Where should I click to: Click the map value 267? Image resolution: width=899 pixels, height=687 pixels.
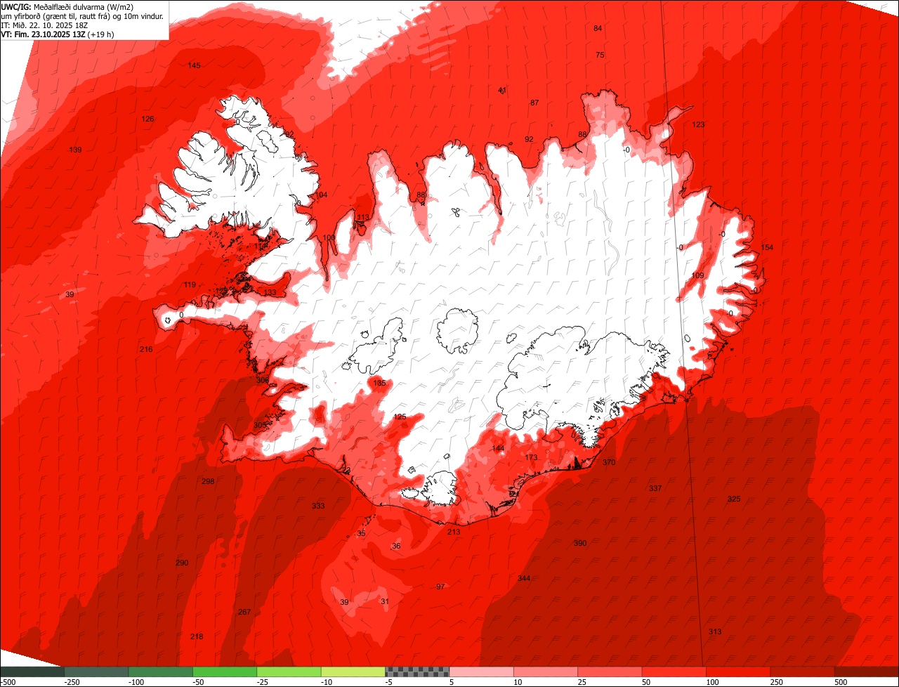coord(244,612)
